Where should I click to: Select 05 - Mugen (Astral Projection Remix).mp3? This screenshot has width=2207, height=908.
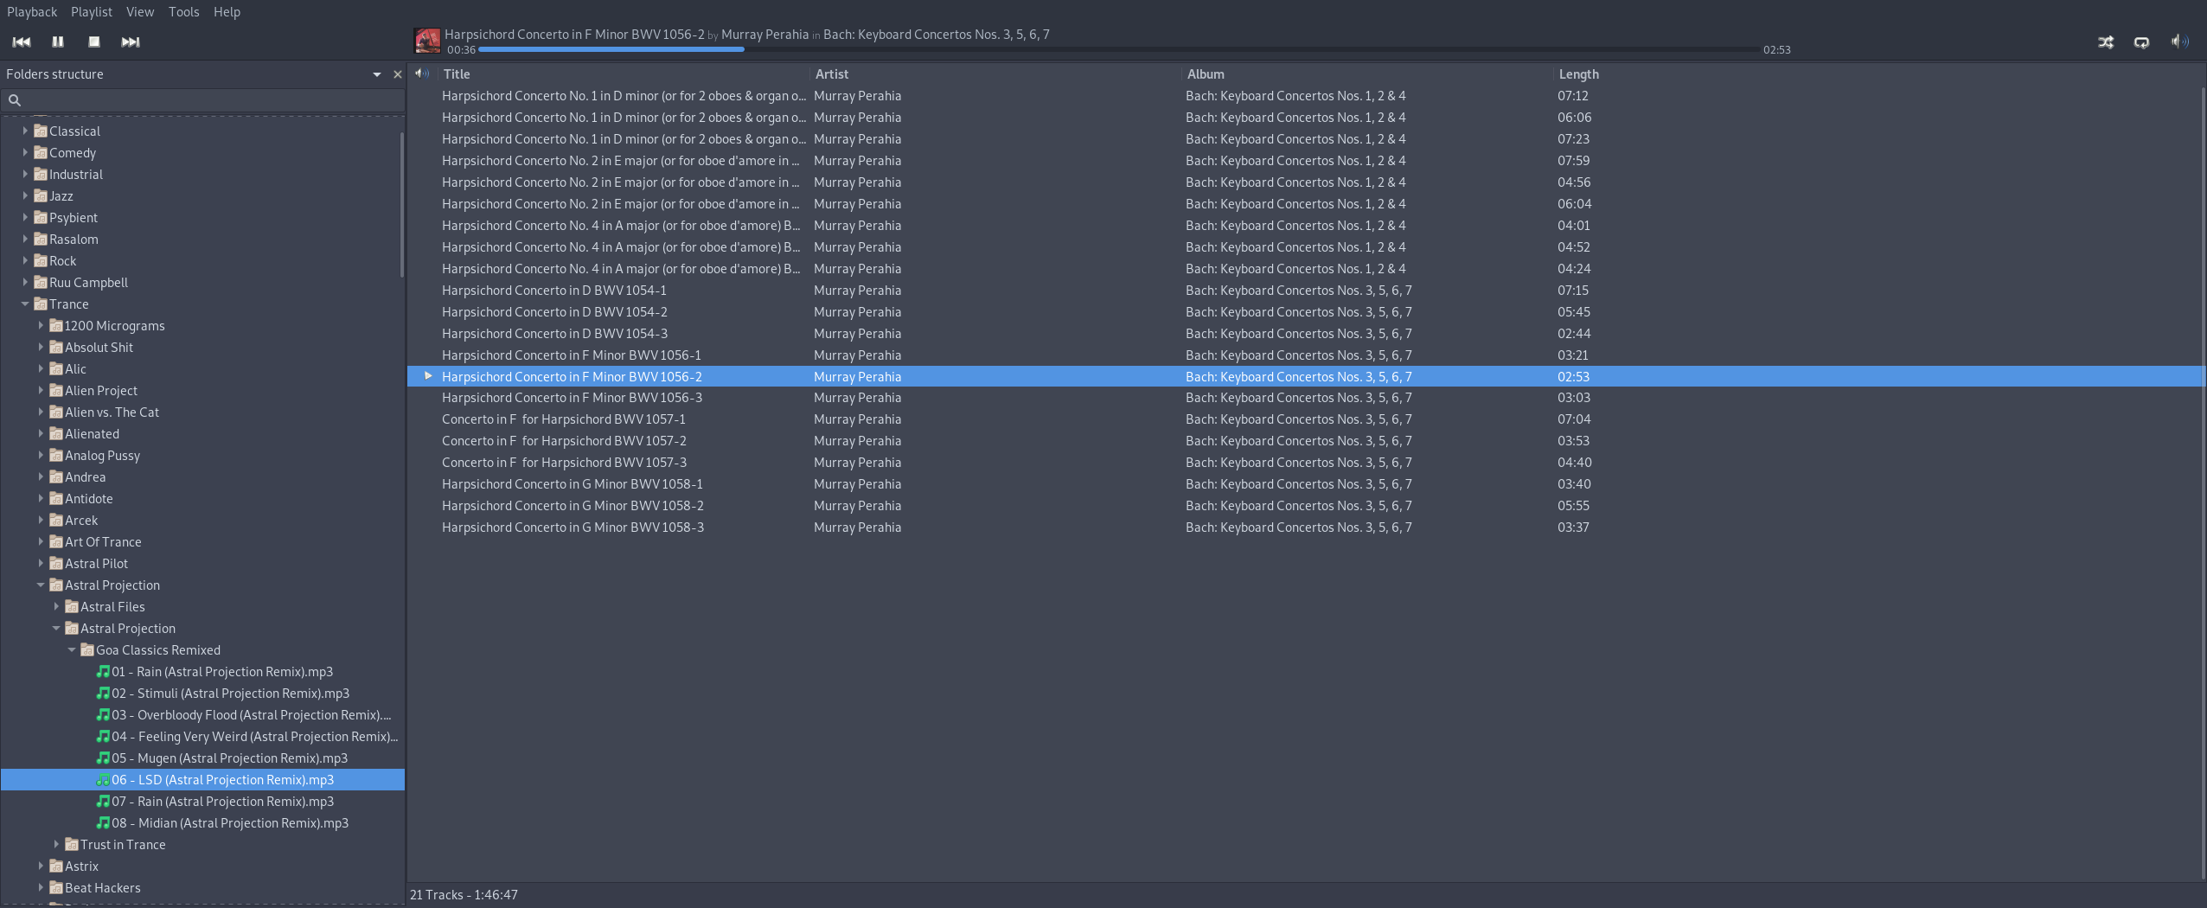pyautogui.click(x=229, y=758)
